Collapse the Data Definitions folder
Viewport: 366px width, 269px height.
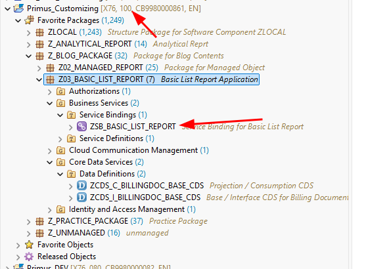(x=60, y=174)
